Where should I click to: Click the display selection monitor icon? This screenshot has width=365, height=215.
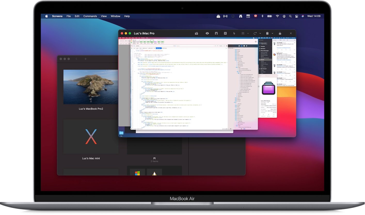click(x=243, y=33)
